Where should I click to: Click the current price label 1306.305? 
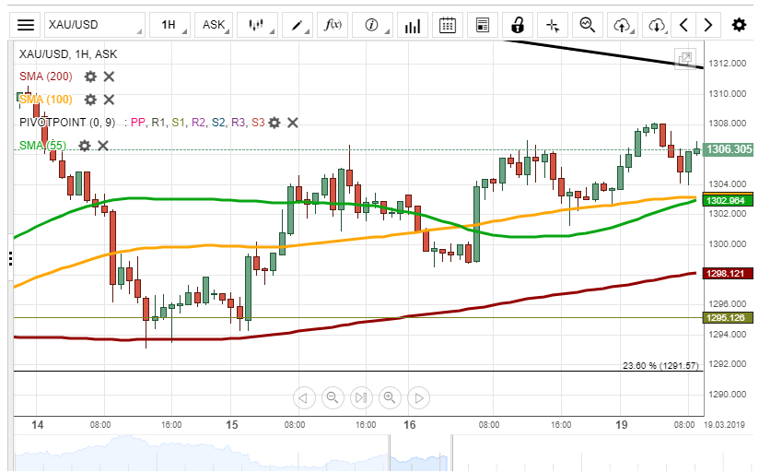point(729,149)
